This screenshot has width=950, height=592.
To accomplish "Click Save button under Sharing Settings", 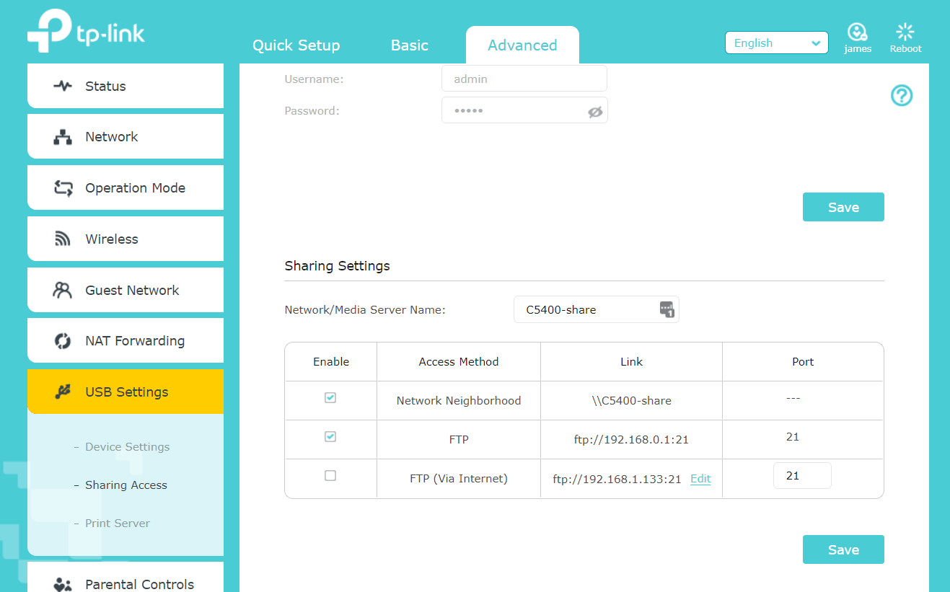I will click(843, 549).
